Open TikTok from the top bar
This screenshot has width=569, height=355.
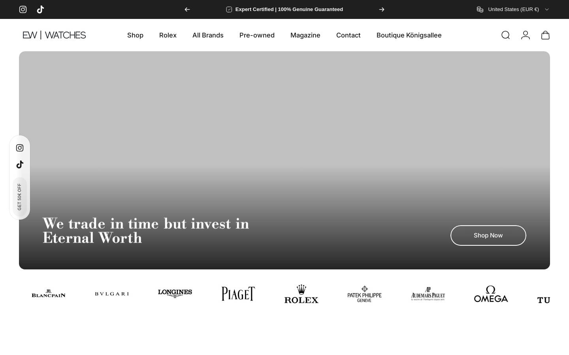pyautogui.click(x=40, y=9)
